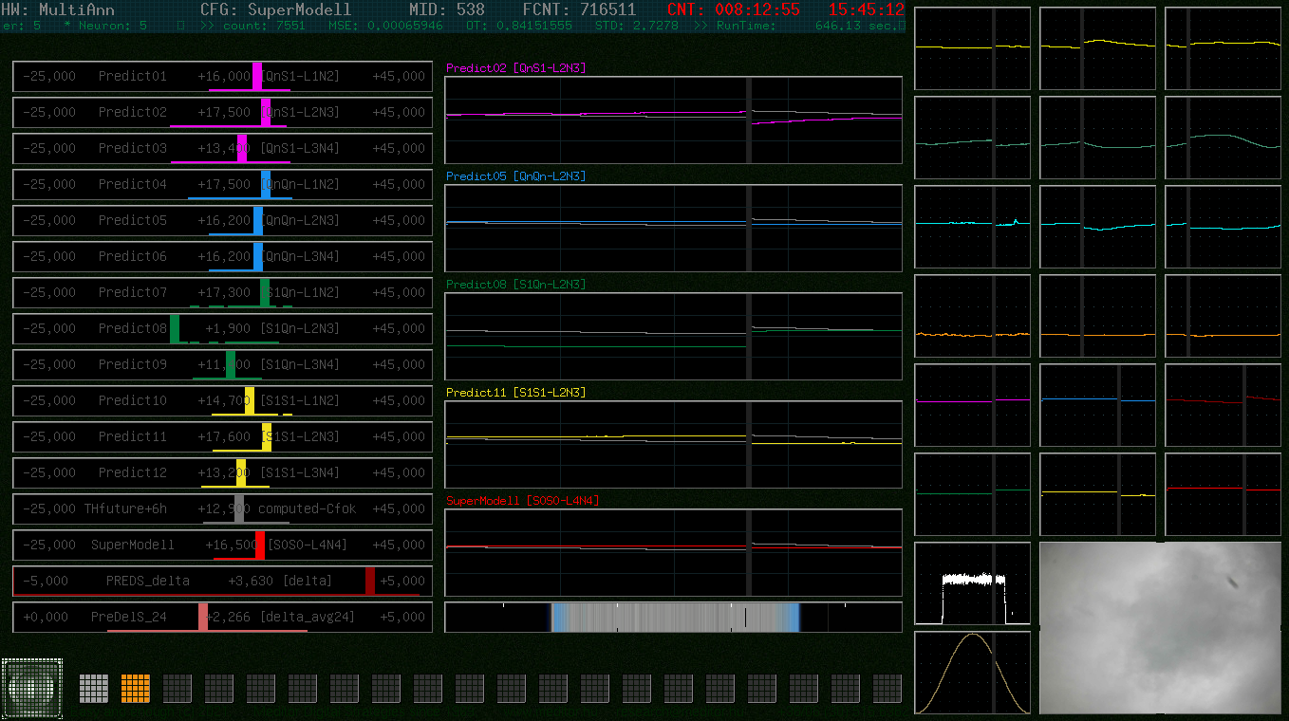Click the pink marker in the PreDelS_24 row
Screen dimensions: 1289x721
(203, 617)
